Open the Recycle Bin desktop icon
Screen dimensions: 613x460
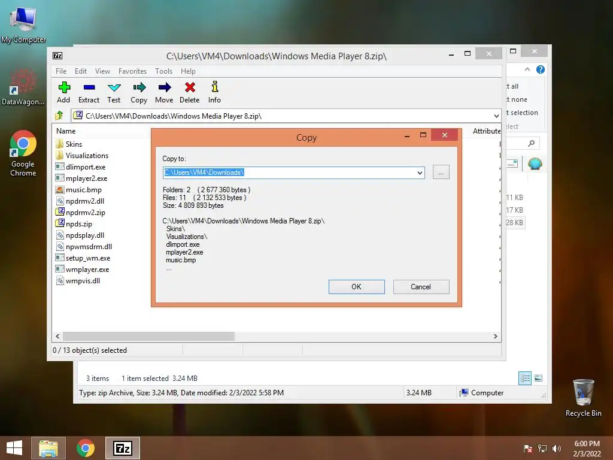coord(583,398)
